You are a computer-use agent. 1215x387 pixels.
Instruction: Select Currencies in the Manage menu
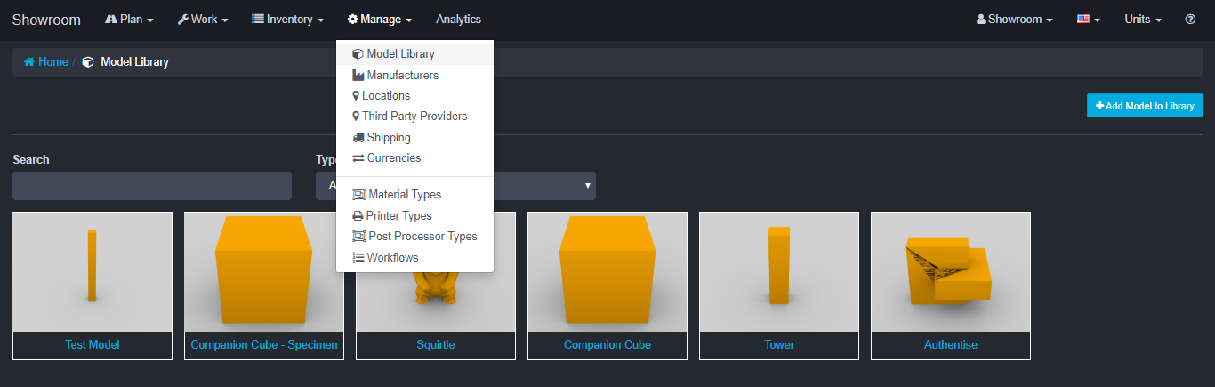pos(393,158)
